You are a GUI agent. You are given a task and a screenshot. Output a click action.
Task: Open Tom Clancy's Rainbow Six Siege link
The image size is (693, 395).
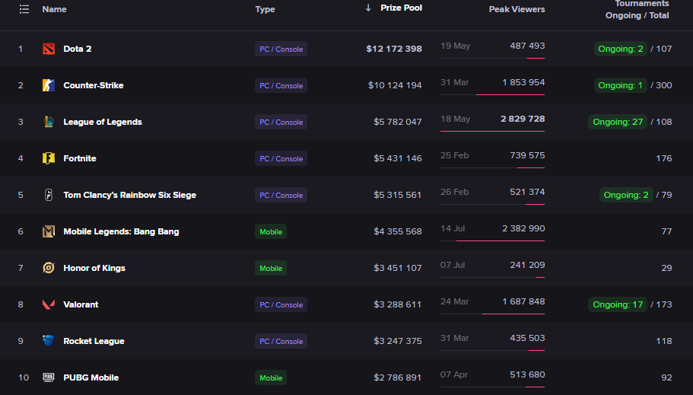(x=129, y=195)
